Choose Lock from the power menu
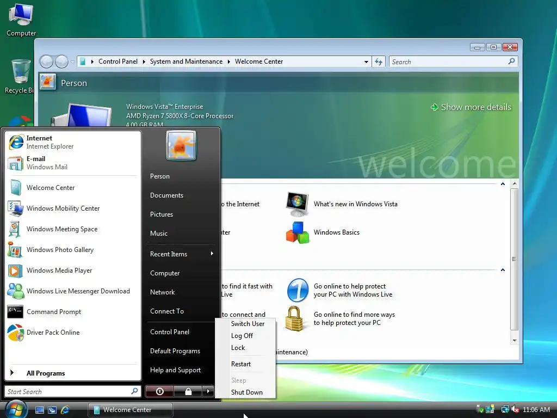557x418 pixels. (x=238, y=348)
